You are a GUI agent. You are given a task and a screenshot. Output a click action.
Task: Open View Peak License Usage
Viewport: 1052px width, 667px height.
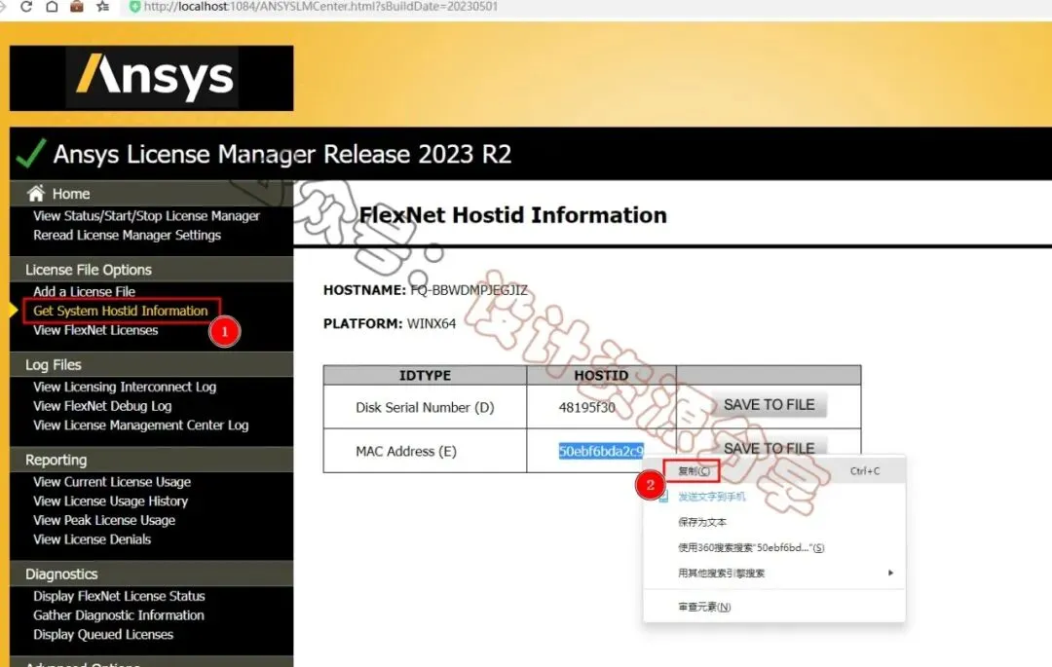click(x=104, y=520)
